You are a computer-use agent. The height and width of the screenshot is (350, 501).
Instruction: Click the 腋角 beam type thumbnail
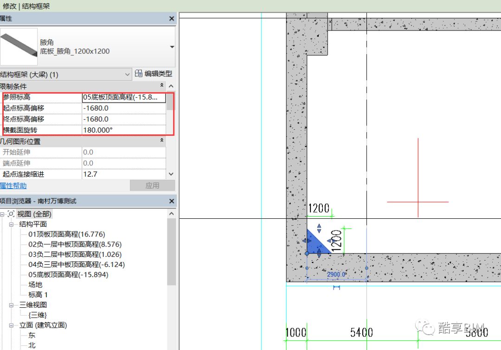(19, 47)
